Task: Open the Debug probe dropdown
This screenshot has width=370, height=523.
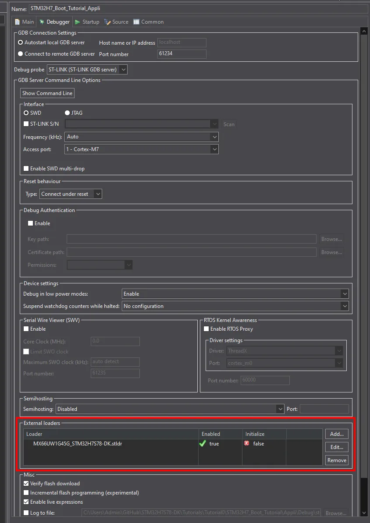Action: [87, 69]
